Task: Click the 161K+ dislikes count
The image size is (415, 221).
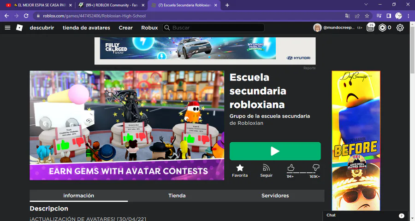Action: click(x=314, y=177)
